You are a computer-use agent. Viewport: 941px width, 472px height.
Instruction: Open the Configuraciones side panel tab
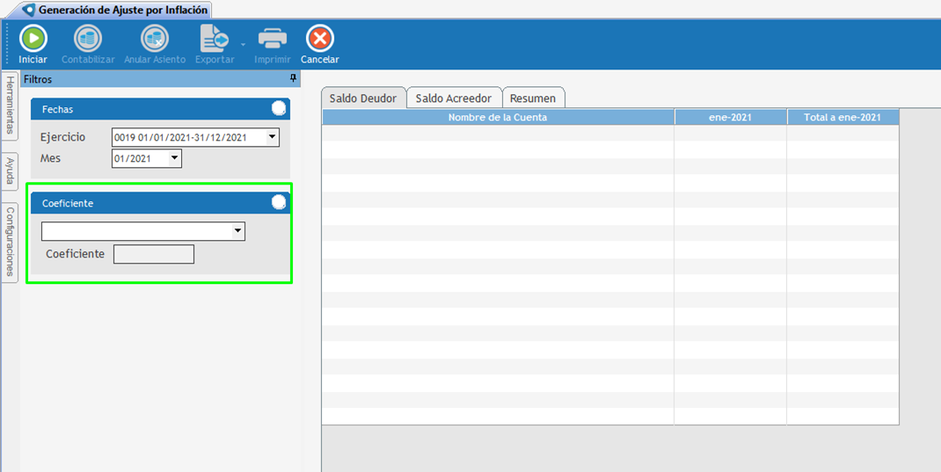pos(10,242)
